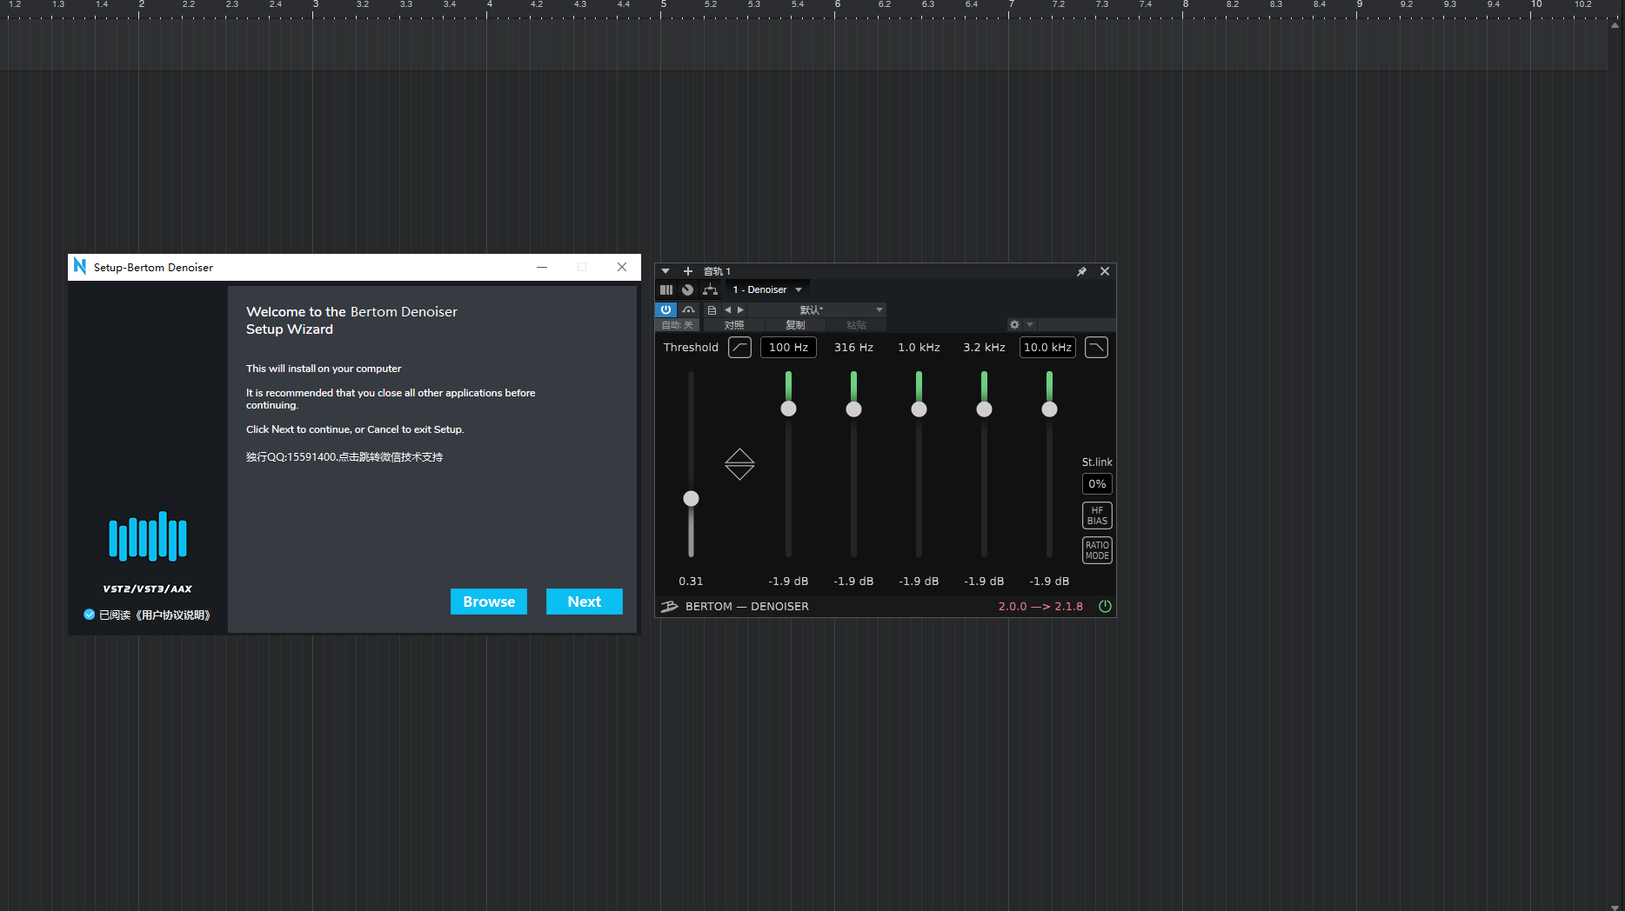Click the 对照 compare button
This screenshot has width=1625, height=911.
coord(734,325)
